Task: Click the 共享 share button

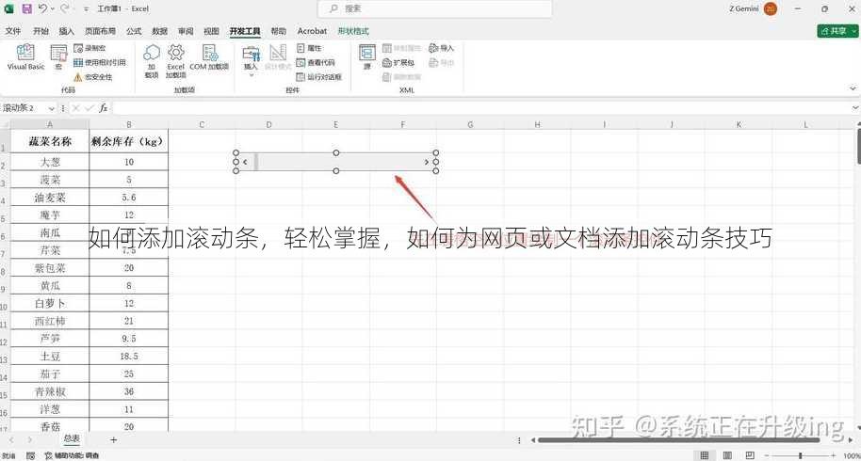Action: (834, 31)
